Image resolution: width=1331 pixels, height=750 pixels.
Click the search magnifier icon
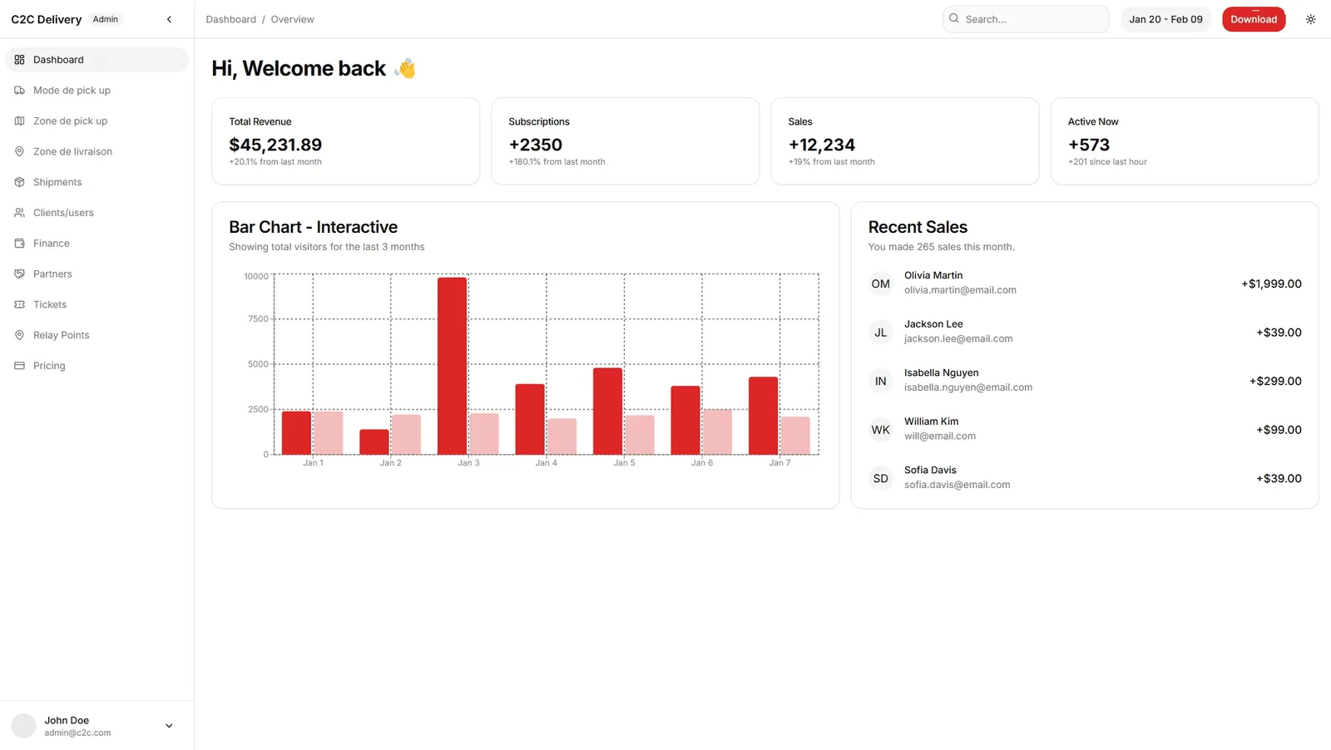tap(954, 18)
